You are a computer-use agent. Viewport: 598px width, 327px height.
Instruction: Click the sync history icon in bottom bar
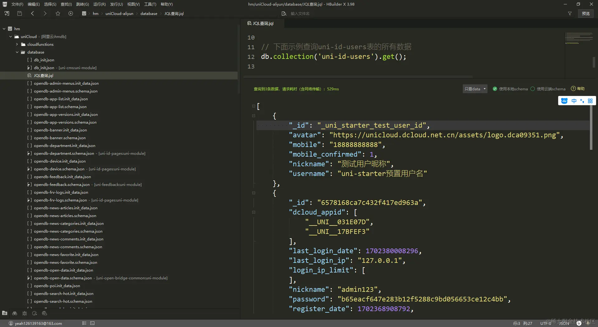point(35,313)
